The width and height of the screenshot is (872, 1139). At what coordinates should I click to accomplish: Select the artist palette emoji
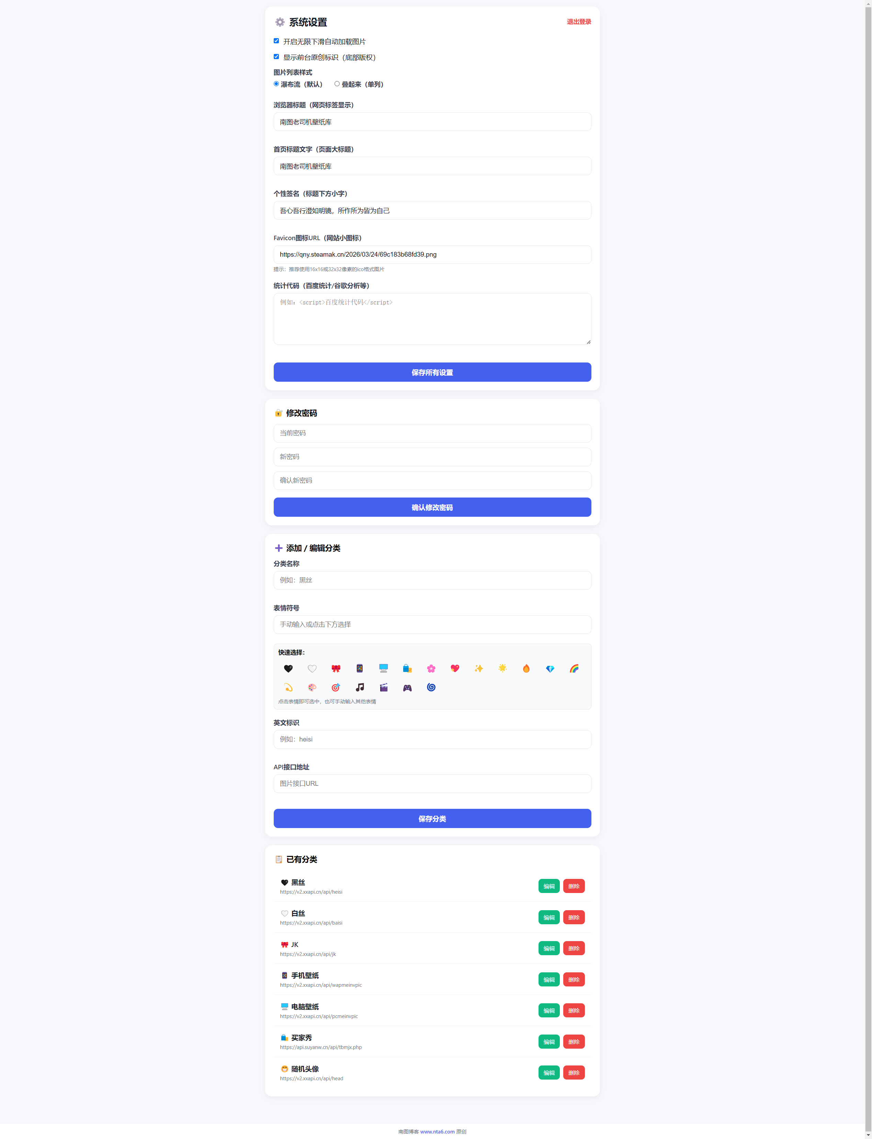(312, 687)
